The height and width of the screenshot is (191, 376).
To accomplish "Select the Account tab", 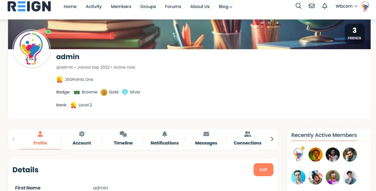I will click(82, 138).
